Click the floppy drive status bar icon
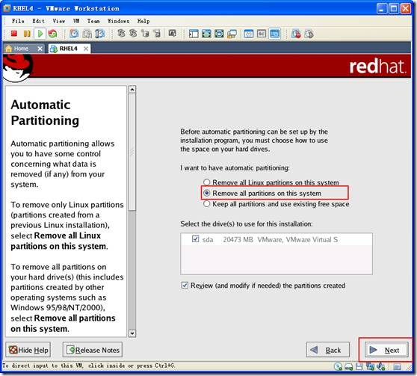The height and width of the screenshot is (376, 417). tap(359, 367)
